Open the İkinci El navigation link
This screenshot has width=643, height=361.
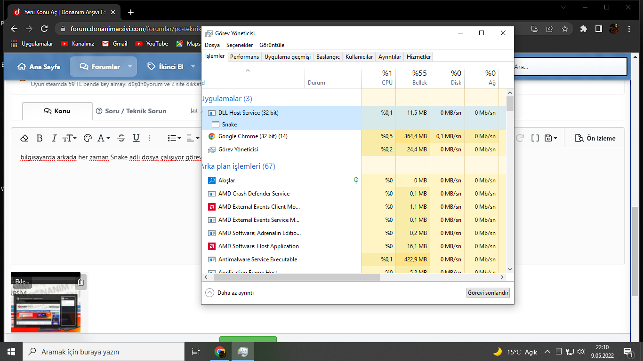(x=165, y=67)
